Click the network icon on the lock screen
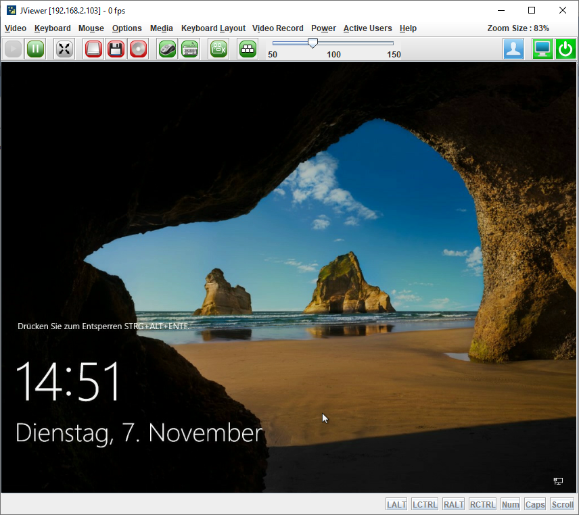The image size is (579, 515). click(x=558, y=481)
